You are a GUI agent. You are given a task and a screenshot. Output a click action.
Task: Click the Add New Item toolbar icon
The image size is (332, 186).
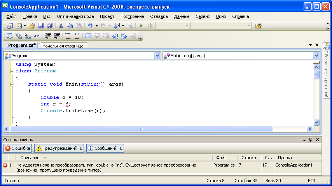pyautogui.click(x=19, y=26)
